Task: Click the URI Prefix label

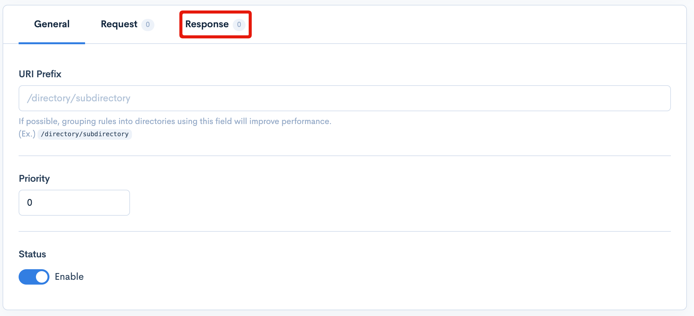Action: click(40, 74)
